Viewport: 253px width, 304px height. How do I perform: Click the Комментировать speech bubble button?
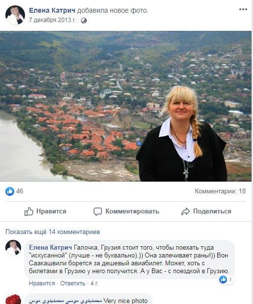[126, 211]
